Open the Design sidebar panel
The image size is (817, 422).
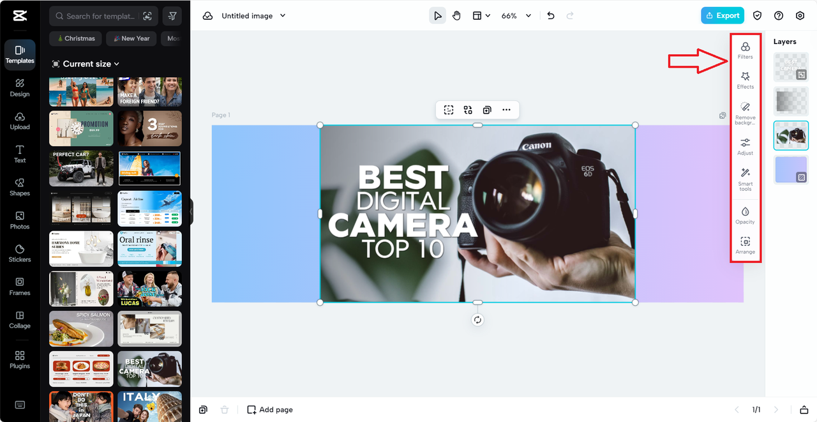pos(20,87)
